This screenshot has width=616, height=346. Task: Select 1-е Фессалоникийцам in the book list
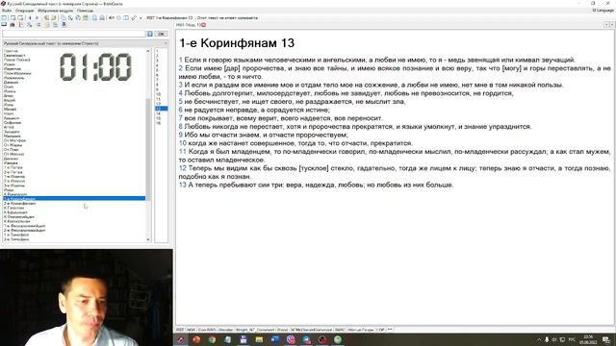click(24, 226)
